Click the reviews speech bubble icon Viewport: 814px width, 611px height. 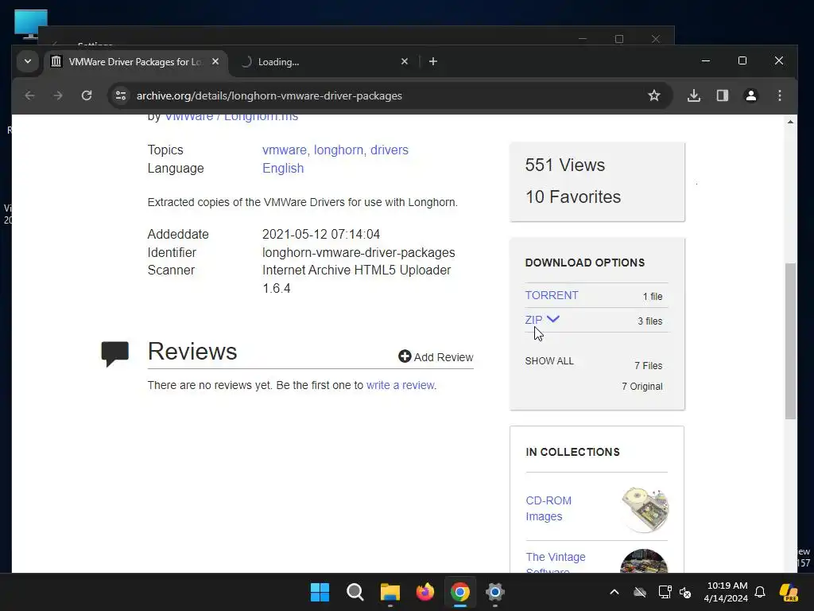[x=114, y=354]
